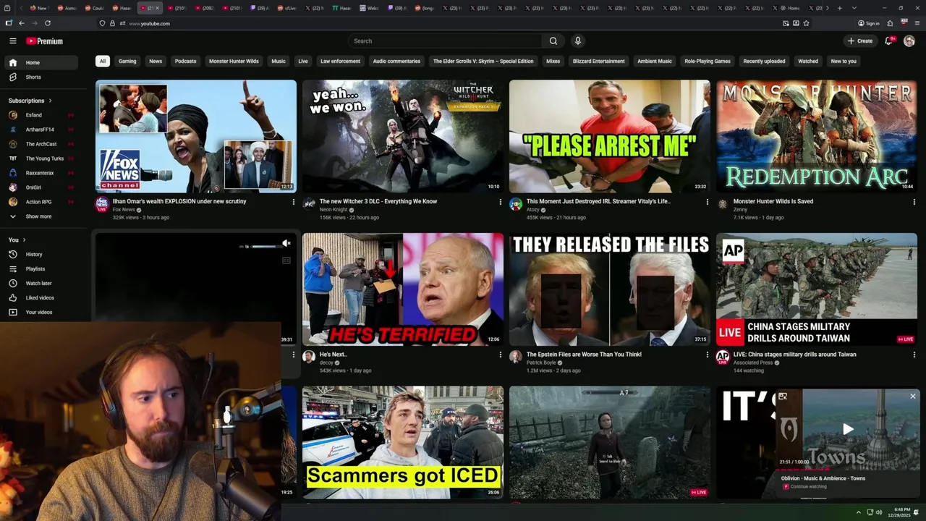Viewport: 926px width, 521px height.
Task: Open the Esfand subscription channel
Action: (41, 115)
